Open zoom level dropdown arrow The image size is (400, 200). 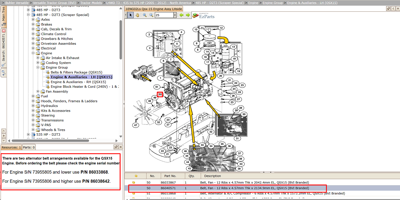click(175, 15)
